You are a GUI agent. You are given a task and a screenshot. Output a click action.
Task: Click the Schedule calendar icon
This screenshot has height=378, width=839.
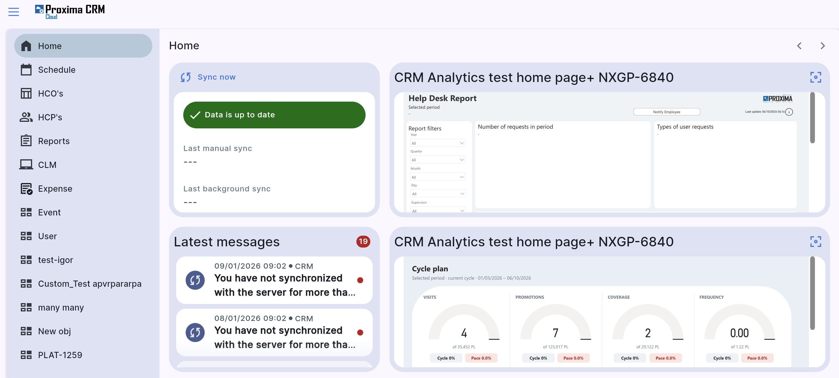pyautogui.click(x=26, y=70)
